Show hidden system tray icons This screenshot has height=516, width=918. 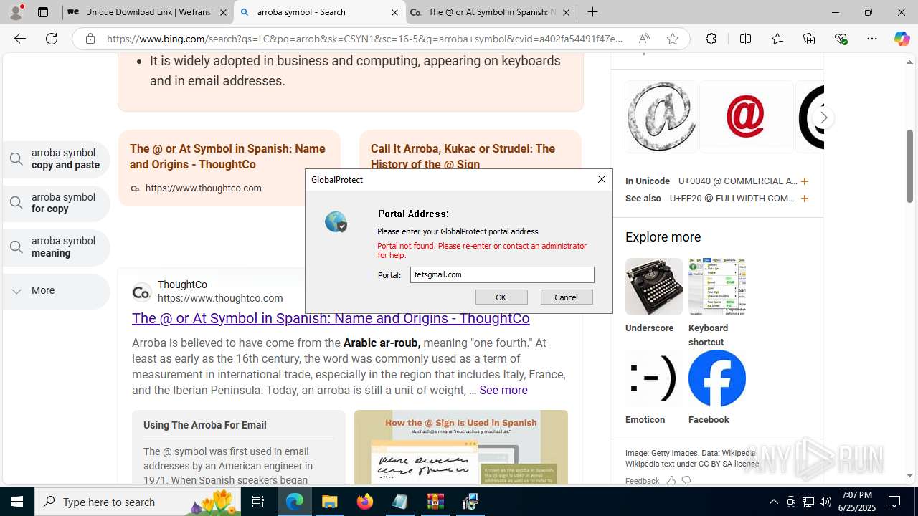coord(773,502)
